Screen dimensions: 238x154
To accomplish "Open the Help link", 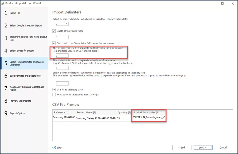I will pyautogui.click(x=59, y=147).
